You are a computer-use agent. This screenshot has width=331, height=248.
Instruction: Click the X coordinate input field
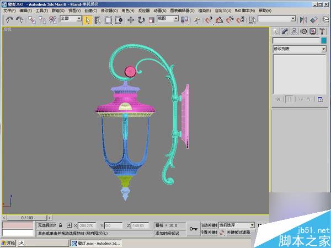[x=87, y=225]
